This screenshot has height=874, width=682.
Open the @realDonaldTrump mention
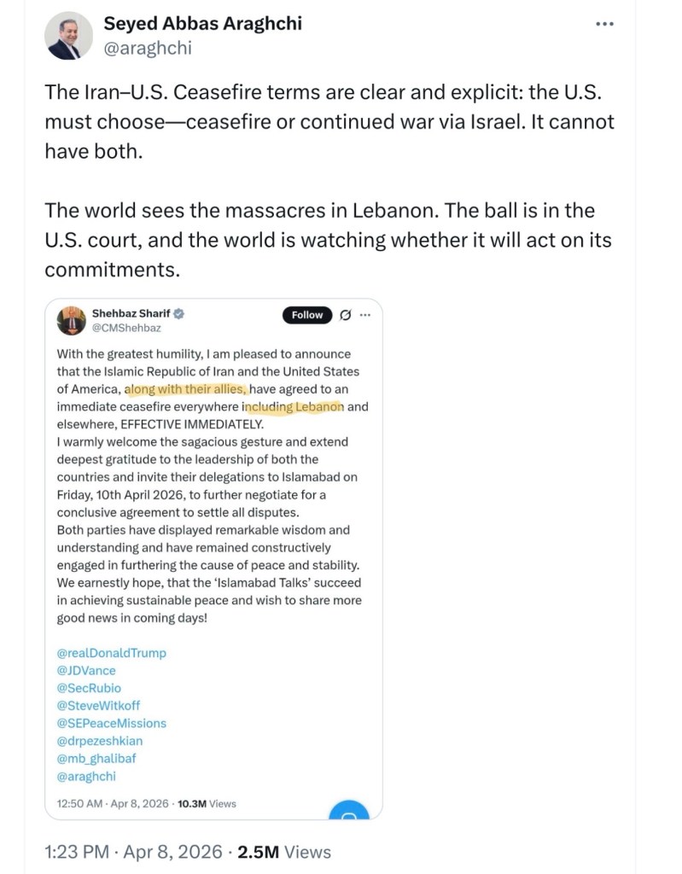point(111,652)
